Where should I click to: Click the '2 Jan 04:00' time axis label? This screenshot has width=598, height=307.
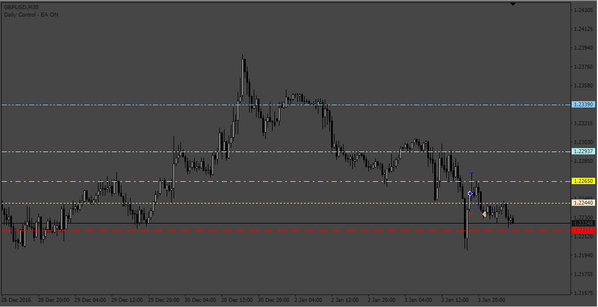pyautogui.click(x=309, y=300)
